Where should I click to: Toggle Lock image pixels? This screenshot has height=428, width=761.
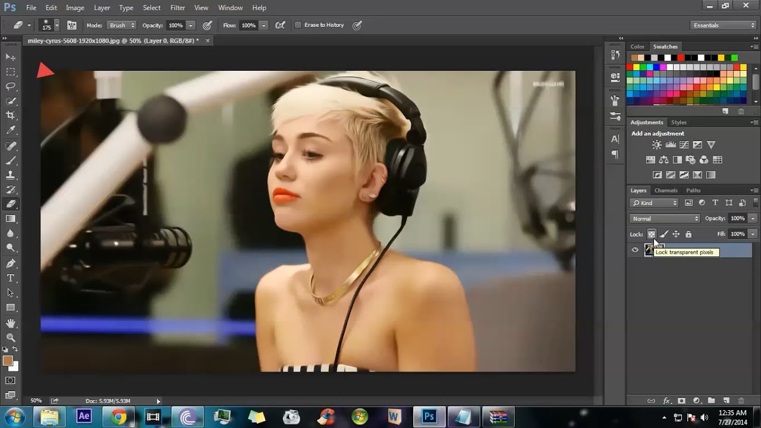click(x=664, y=234)
